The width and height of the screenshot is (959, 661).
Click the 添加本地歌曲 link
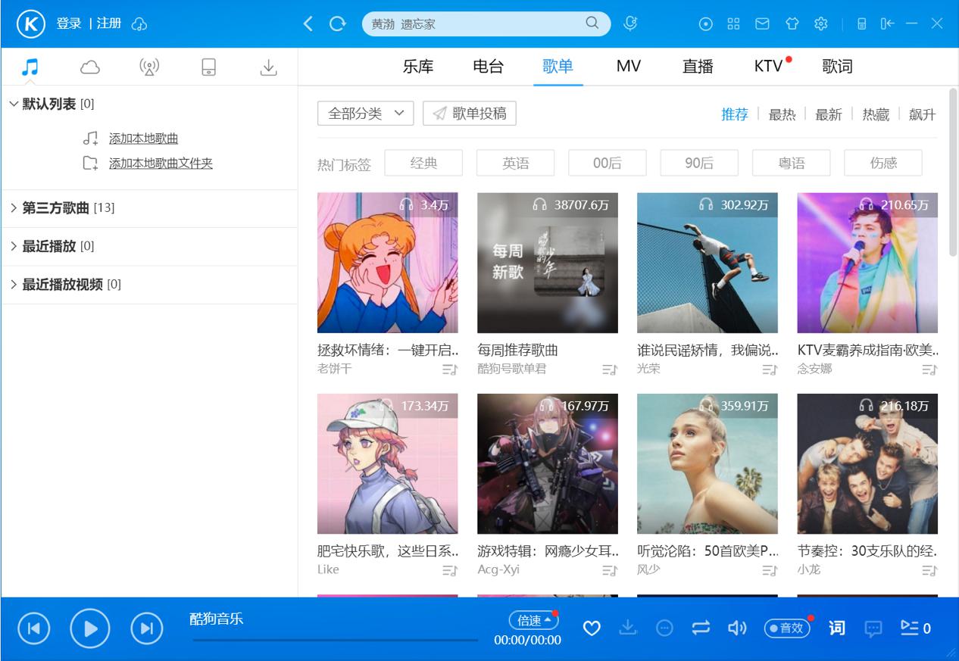pyautogui.click(x=143, y=139)
